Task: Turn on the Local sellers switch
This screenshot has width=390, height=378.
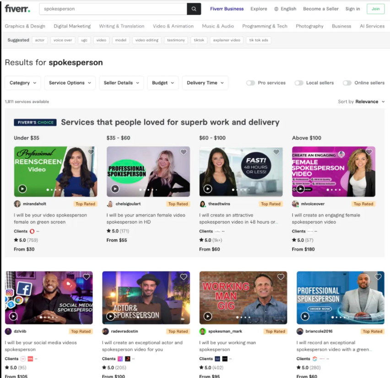Action: [x=299, y=83]
